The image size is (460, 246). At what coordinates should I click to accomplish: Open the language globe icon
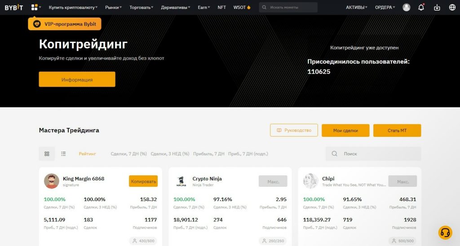[x=452, y=7]
